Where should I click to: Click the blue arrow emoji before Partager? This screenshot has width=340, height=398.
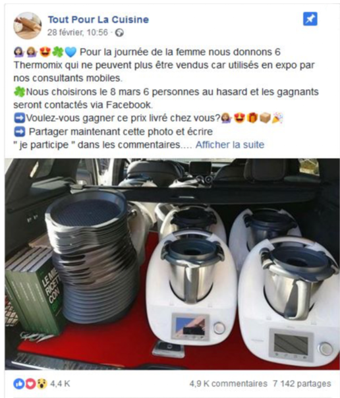19,132
